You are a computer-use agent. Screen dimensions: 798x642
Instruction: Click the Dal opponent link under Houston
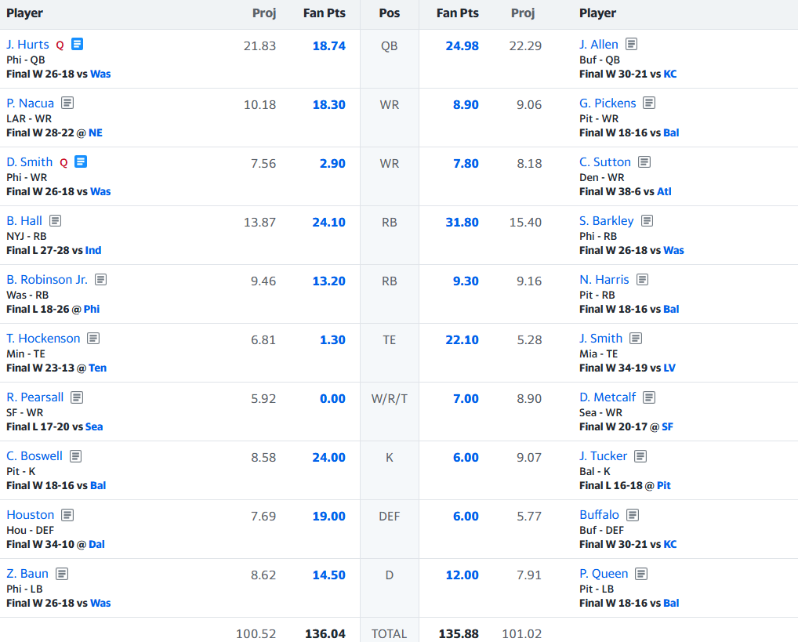pyautogui.click(x=96, y=544)
